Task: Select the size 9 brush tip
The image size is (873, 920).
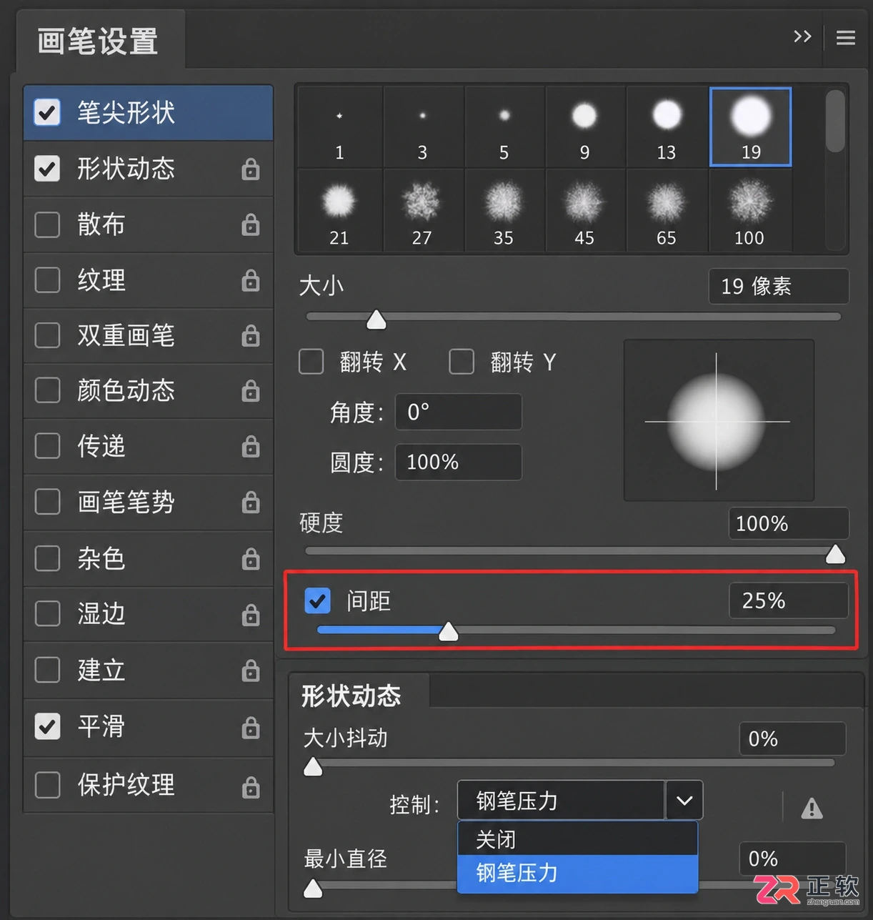Action: coord(585,127)
